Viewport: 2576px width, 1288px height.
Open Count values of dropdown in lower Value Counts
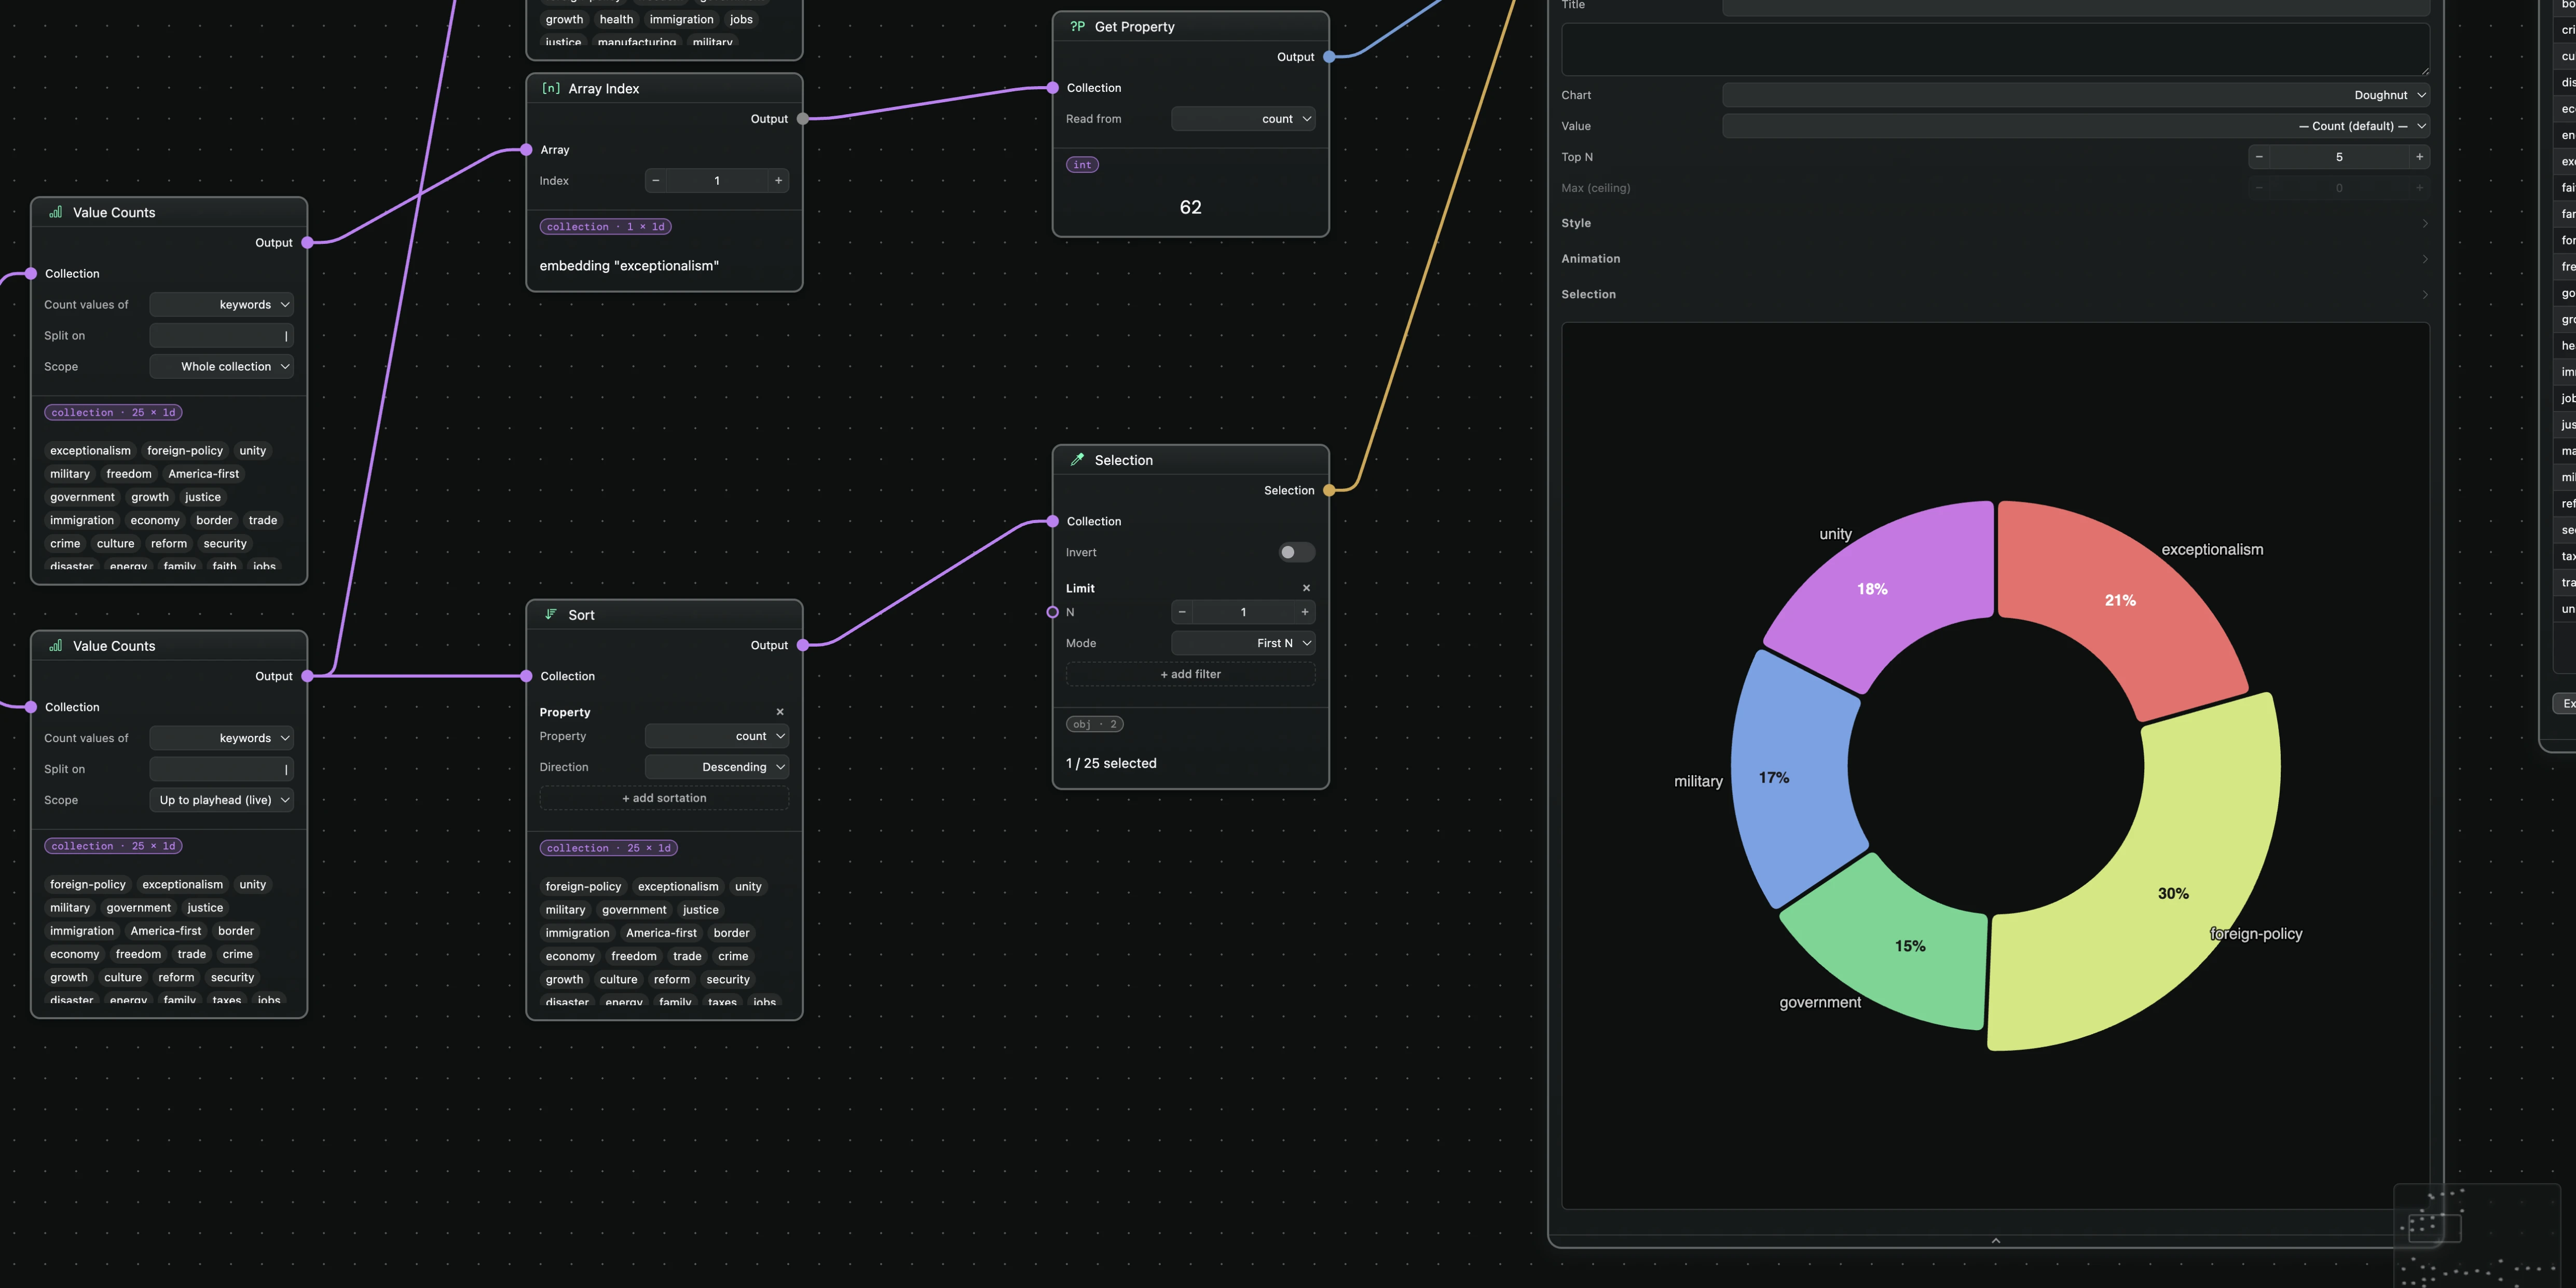[x=221, y=738]
